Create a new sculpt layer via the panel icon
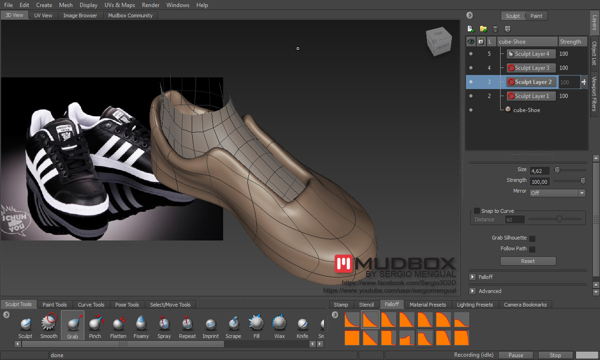This screenshot has height=360, width=600. click(471, 29)
